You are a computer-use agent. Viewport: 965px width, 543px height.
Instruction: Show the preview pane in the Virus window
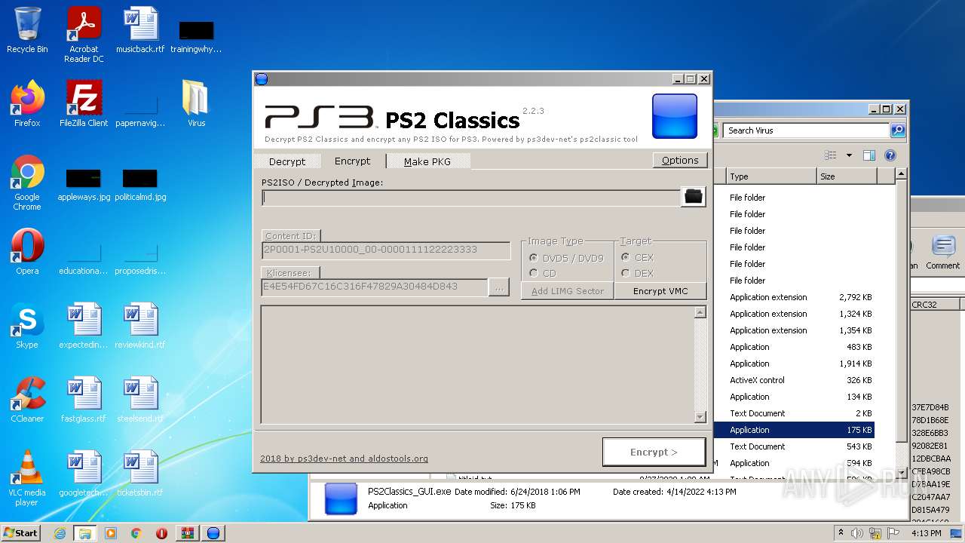(869, 155)
